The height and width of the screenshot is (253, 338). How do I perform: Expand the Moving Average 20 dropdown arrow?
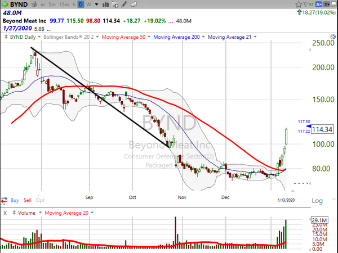click(92, 213)
